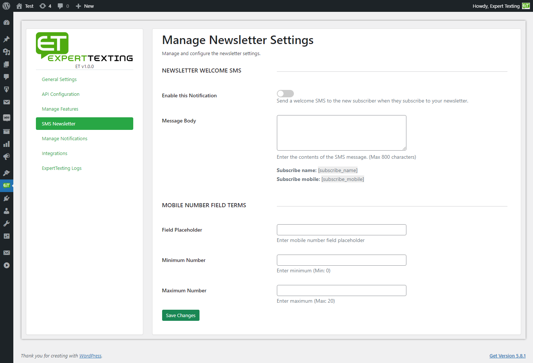Toggle Enable this Notification switch
Screen dimensions: 533x363
285,94
